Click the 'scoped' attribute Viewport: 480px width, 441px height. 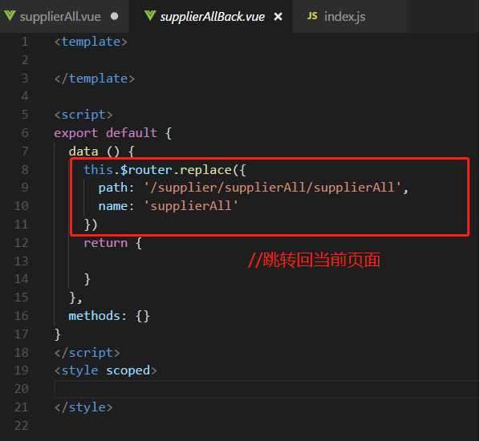128,370
